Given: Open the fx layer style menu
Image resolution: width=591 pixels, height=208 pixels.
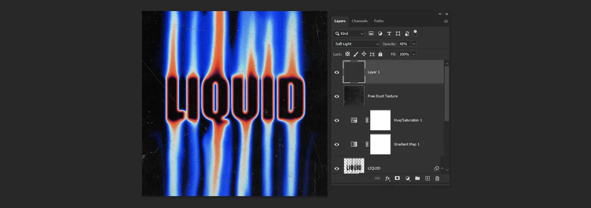Looking at the screenshot, I should pyautogui.click(x=388, y=178).
